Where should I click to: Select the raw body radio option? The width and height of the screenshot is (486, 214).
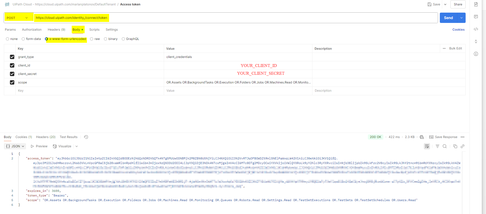pyautogui.click(x=92, y=39)
